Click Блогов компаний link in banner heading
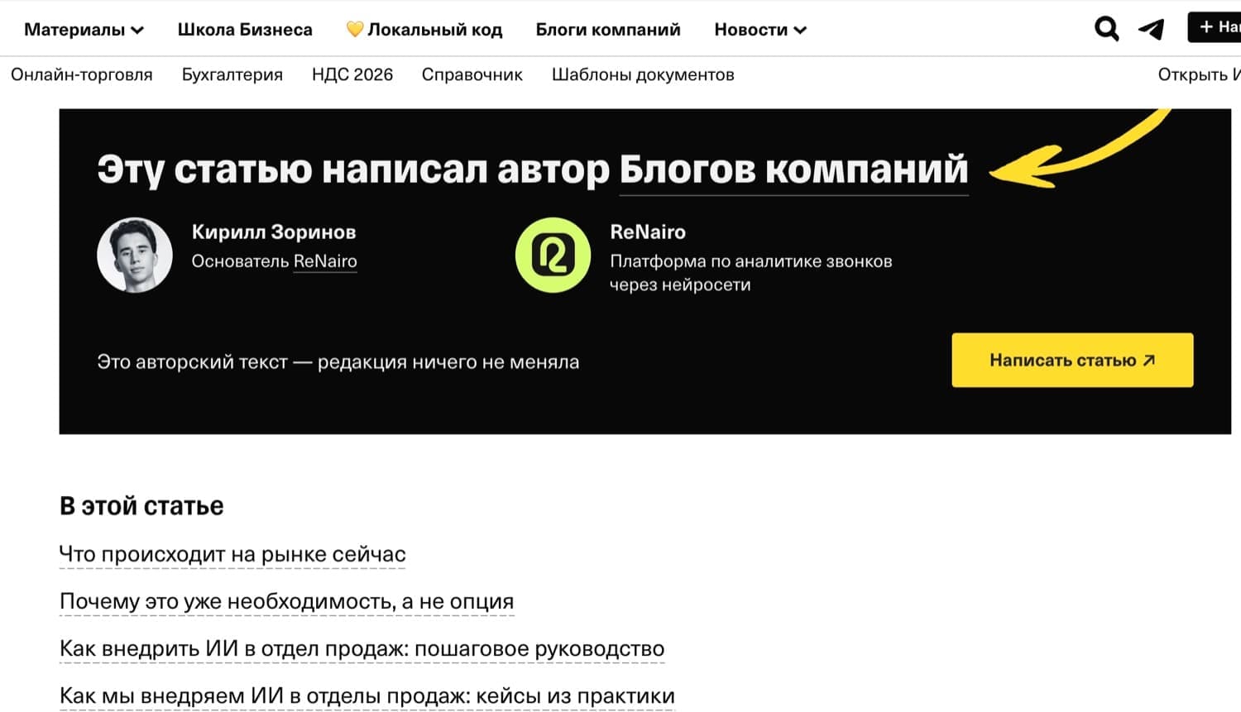Viewport: 1241px width, 712px height. click(793, 170)
